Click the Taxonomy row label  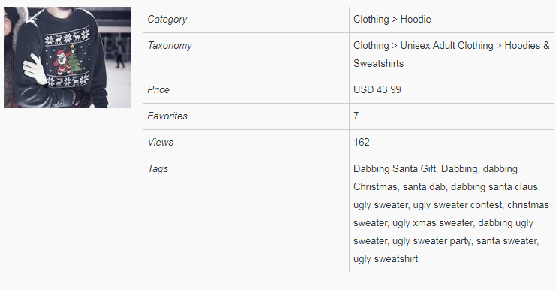tap(170, 45)
